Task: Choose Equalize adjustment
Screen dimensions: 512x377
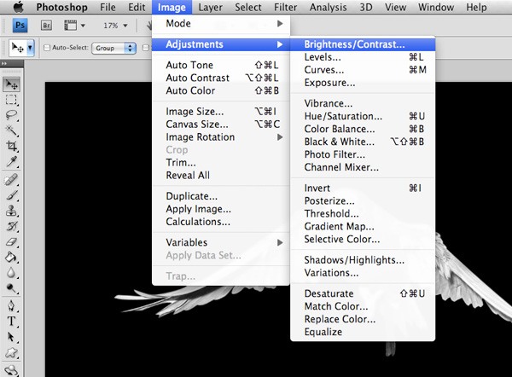Action: [x=363, y=332]
